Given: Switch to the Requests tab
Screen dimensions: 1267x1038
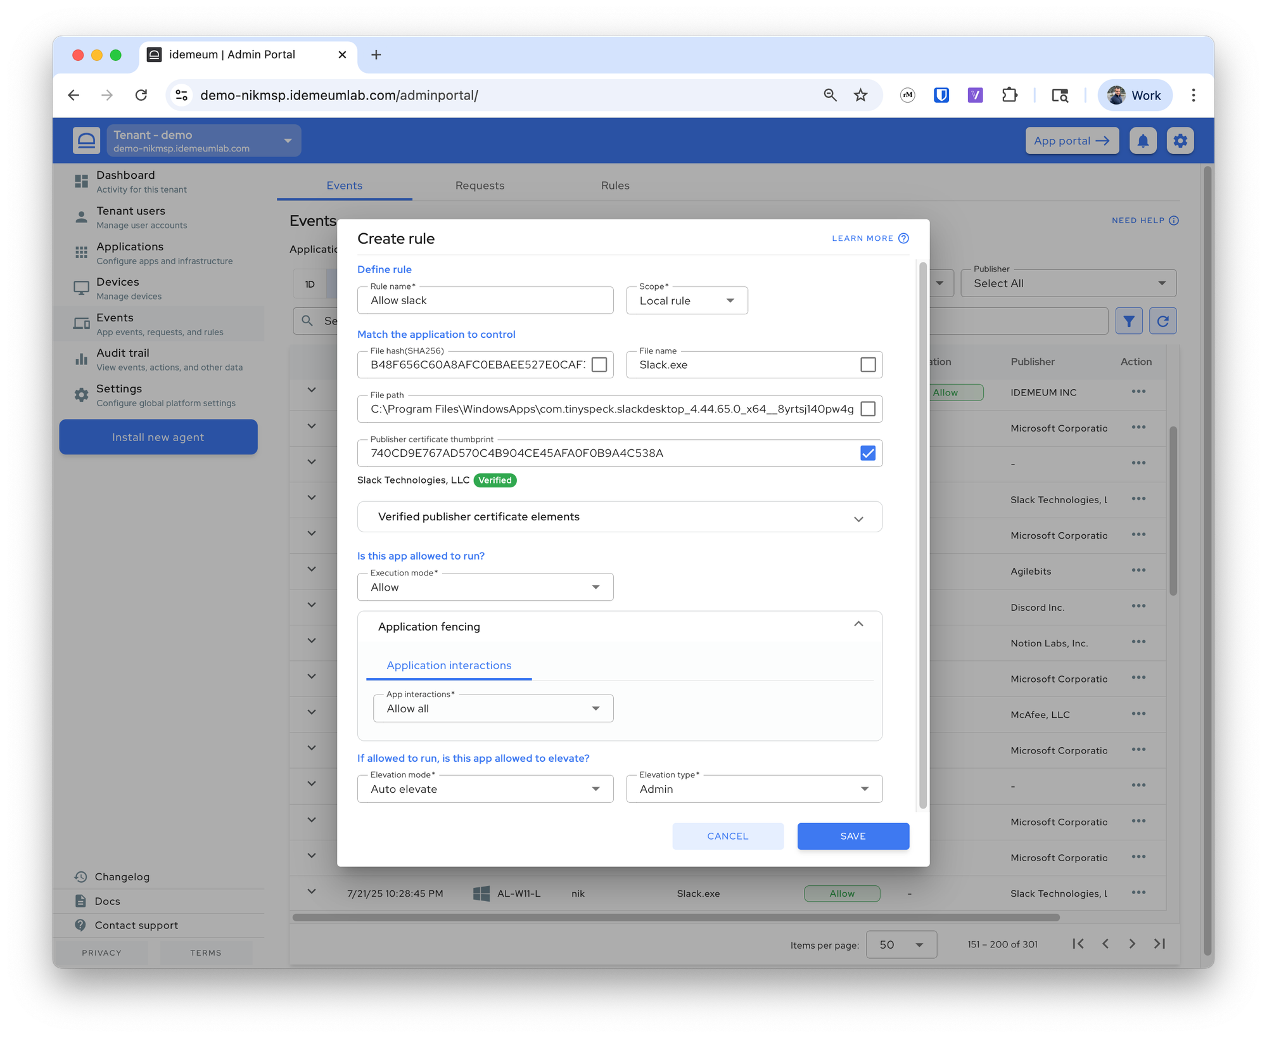Looking at the screenshot, I should point(480,186).
